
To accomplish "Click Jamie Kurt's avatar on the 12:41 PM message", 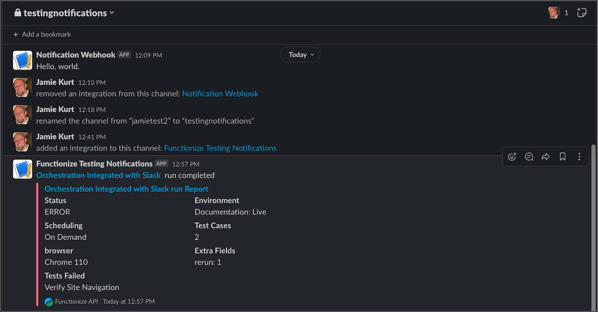I will [22, 142].
